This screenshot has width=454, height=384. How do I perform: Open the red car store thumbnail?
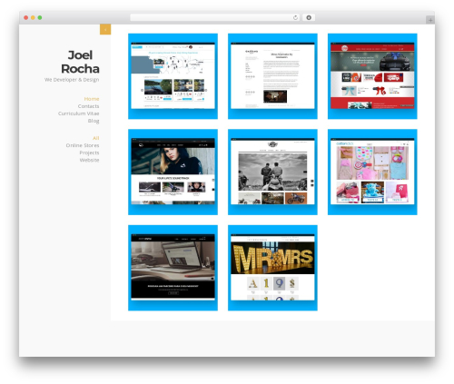click(x=372, y=76)
